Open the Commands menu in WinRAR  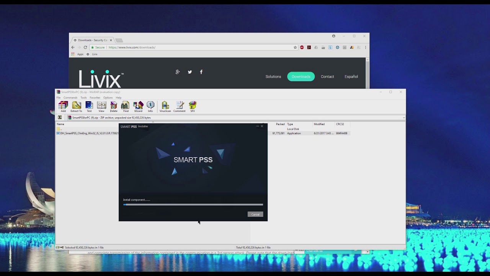[70, 98]
